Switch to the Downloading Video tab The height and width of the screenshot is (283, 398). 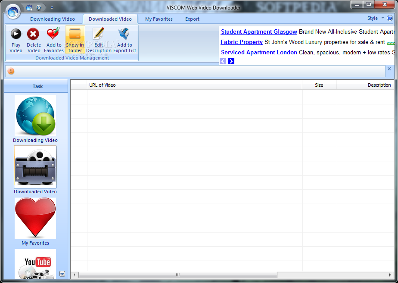53,19
